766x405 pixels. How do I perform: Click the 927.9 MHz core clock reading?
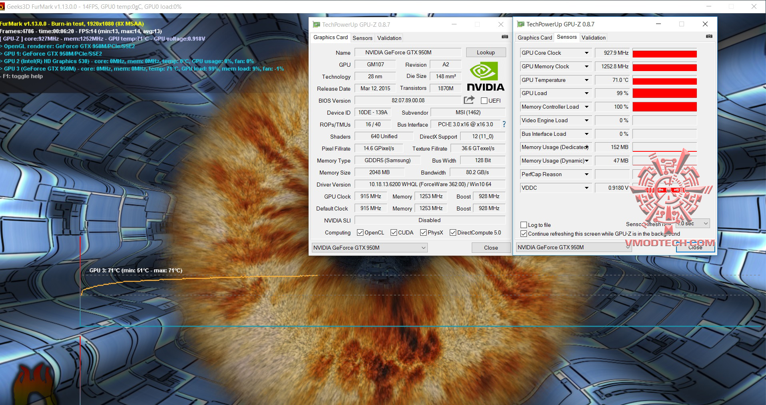coord(612,53)
